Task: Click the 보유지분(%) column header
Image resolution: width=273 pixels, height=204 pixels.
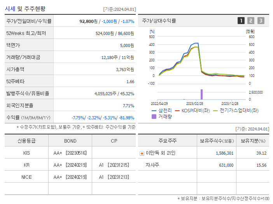Action: click(x=253, y=141)
